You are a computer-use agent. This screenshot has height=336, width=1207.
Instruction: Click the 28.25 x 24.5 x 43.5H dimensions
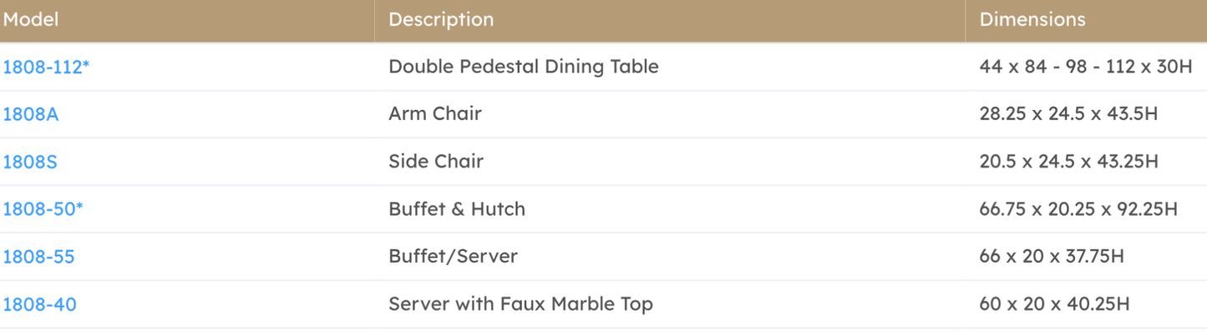(x=1068, y=114)
